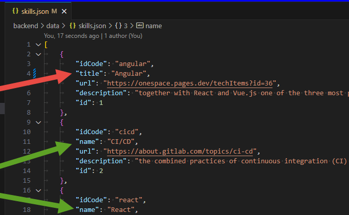349x215 pixels.
Task: Click the string symbol icon beside breadcrumb 'name'
Action: tap(140, 25)
